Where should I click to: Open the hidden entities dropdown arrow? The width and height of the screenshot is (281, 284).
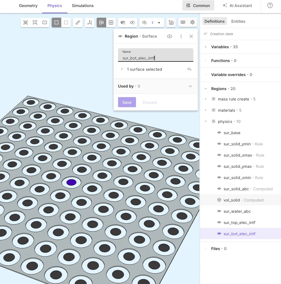click(x=159, y=23)
